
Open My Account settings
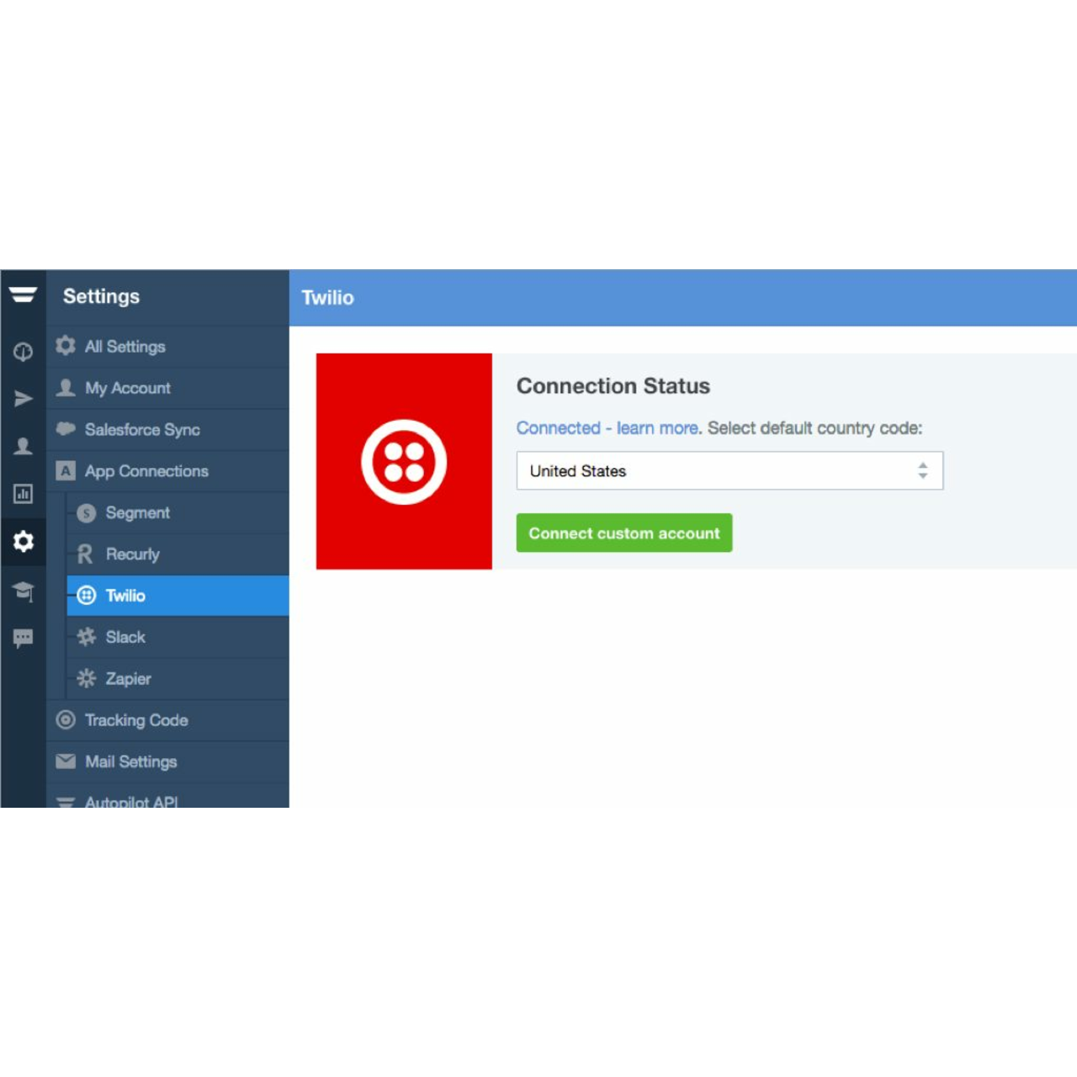click(x=127, y=388)
